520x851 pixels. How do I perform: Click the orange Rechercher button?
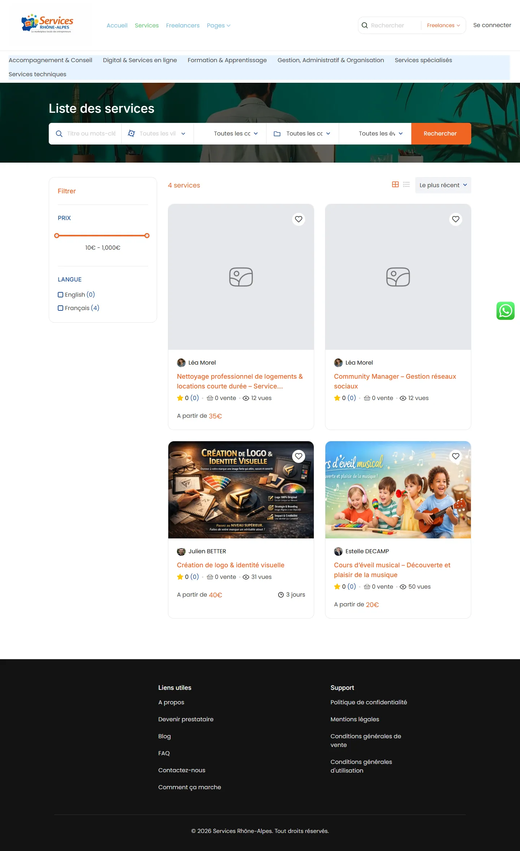click(x=441, y=134)
